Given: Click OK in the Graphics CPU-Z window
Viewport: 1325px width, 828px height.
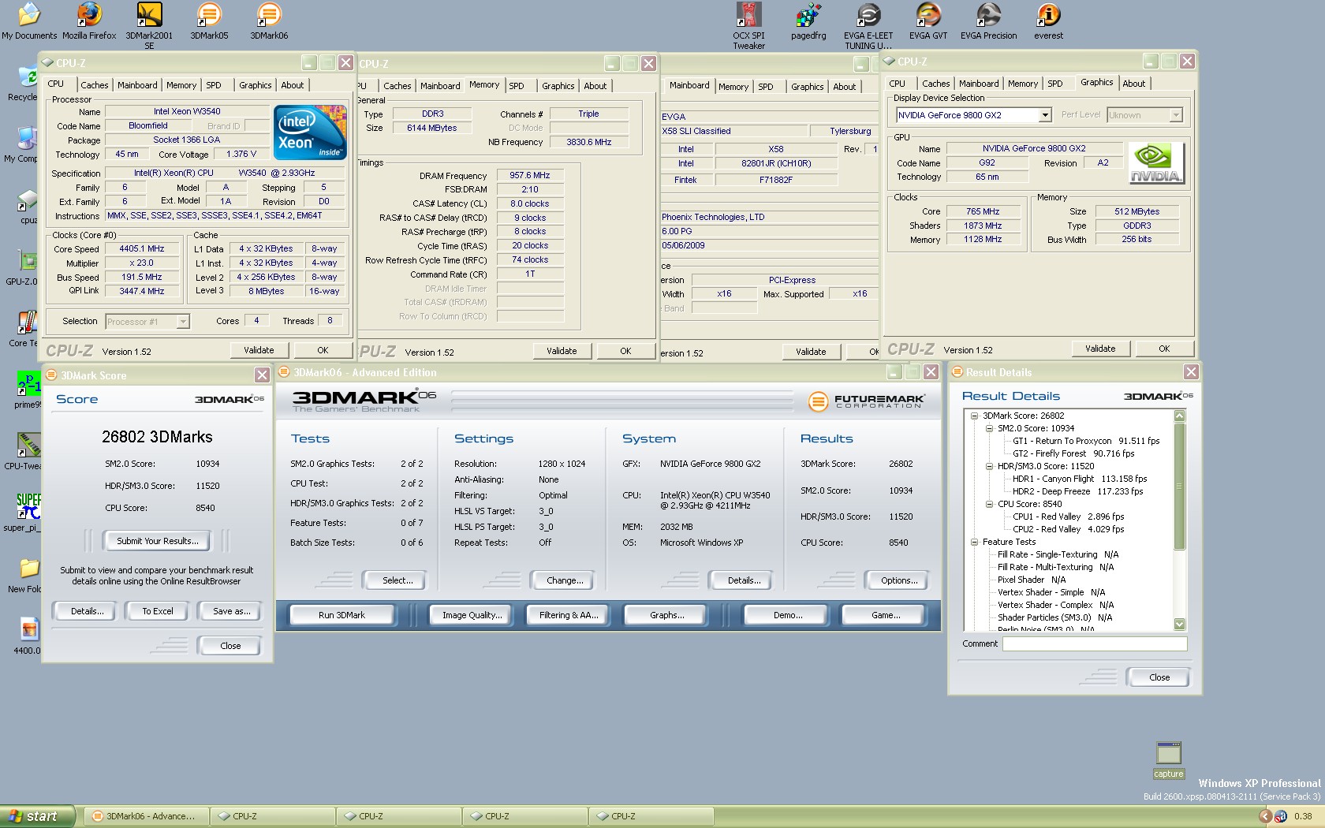Looking at the screenshot, I should 1164,349.
